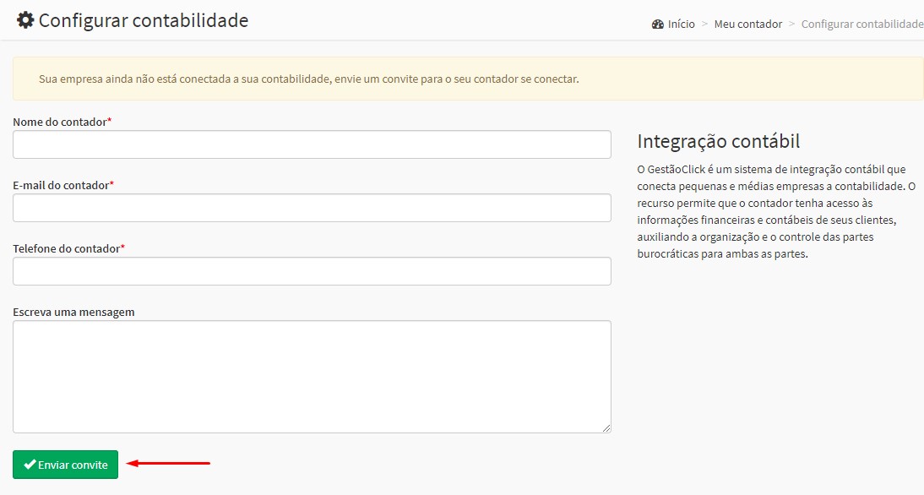Click the GestãoClick description paragraph
This screenshot has height=495, width=924.
click(x=777, y=211)
